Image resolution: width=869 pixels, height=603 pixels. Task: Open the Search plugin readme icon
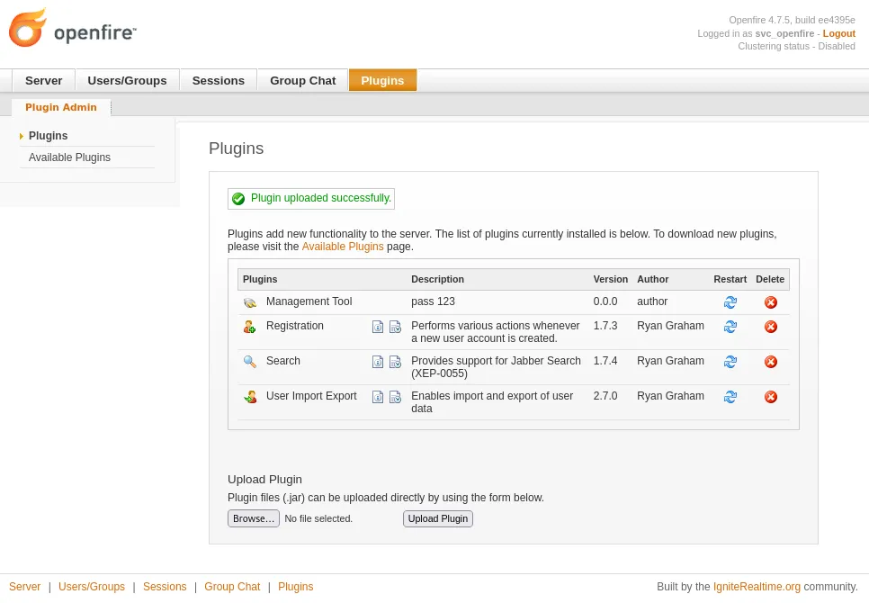tap(378, 362)
